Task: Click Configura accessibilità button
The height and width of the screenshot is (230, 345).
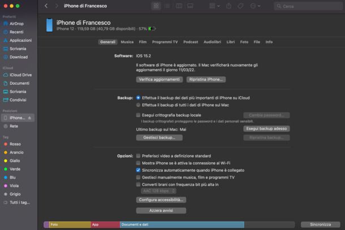Action: click(161, 200)
